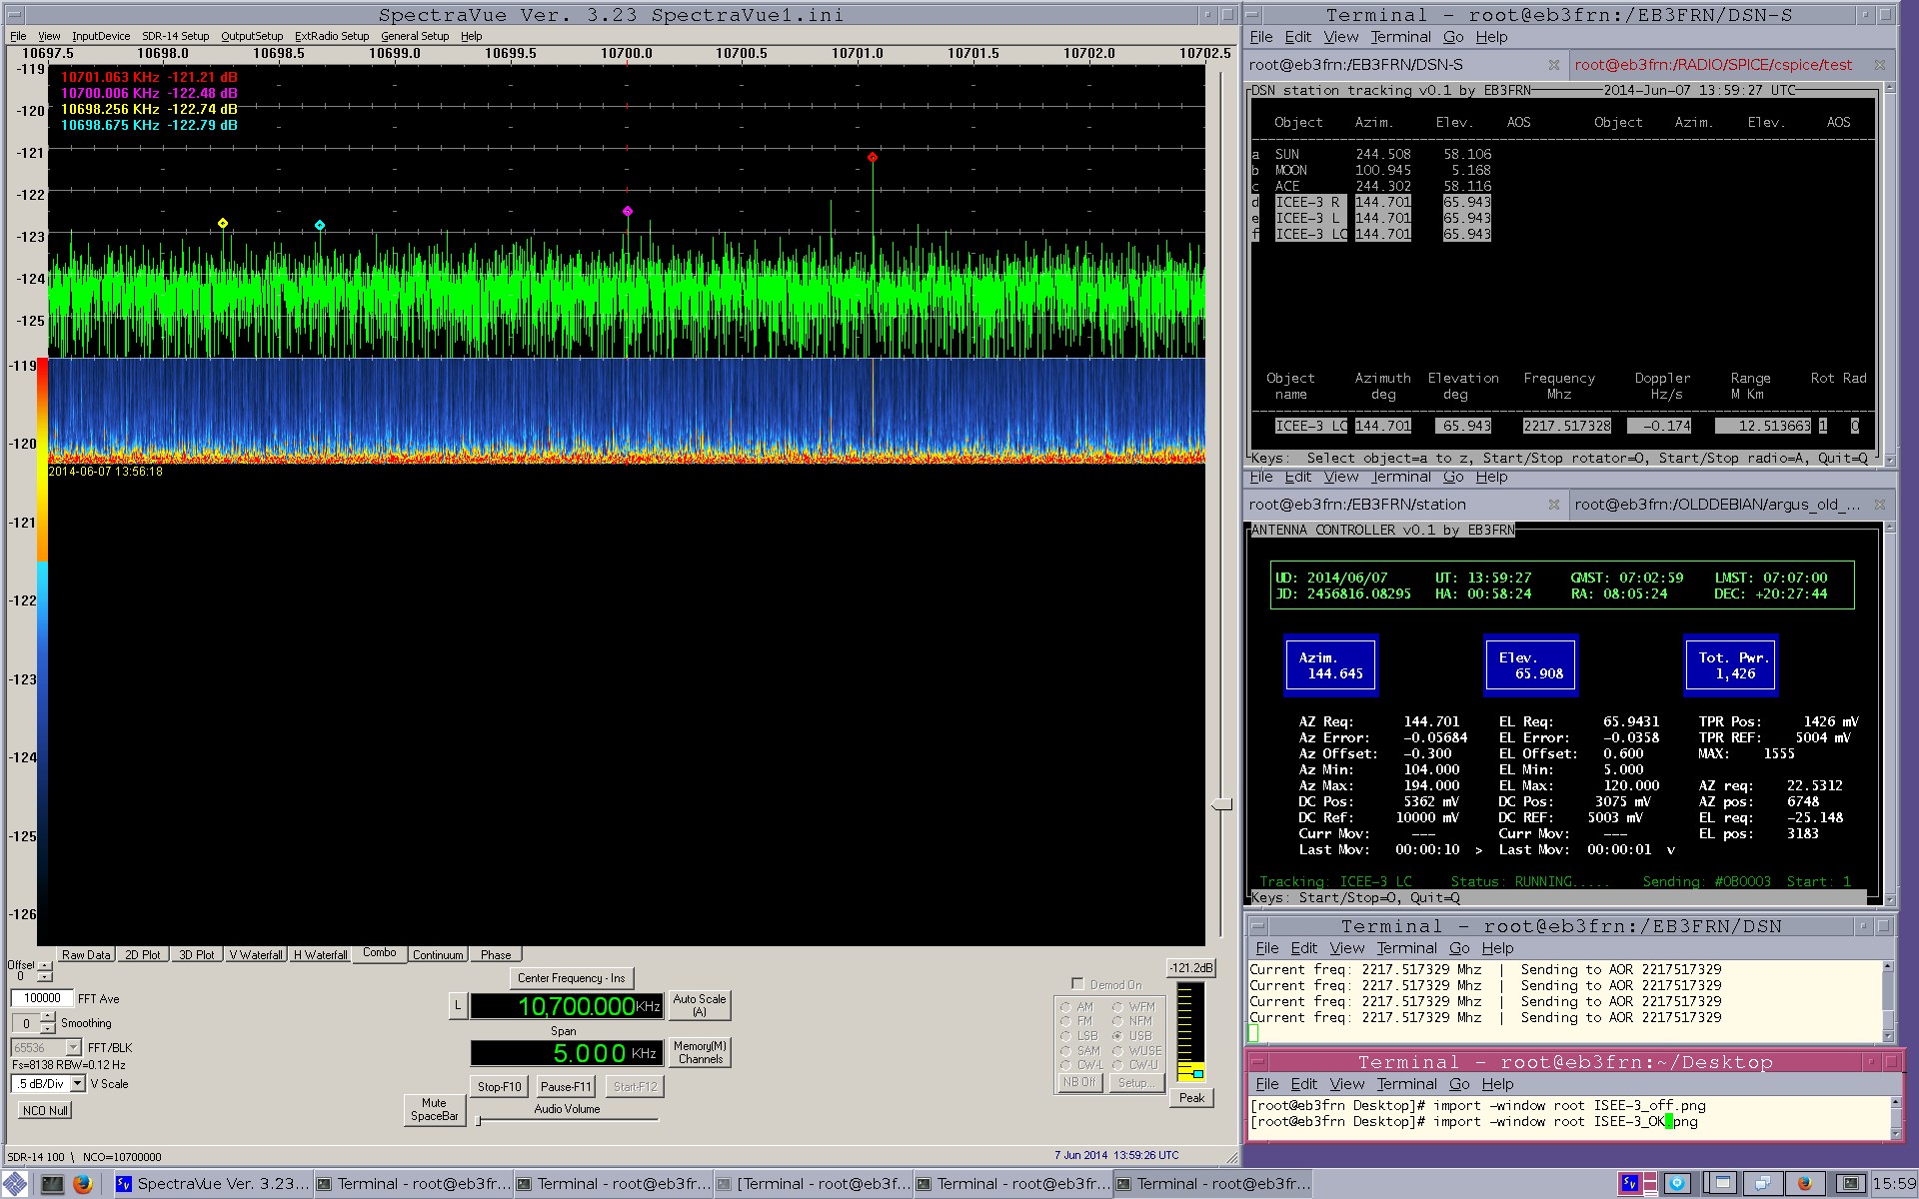The width and height of the screenshot is (1919, 1199).
Task: Click the -121.2dB level readout button
Action: [x=1191, y=967]
